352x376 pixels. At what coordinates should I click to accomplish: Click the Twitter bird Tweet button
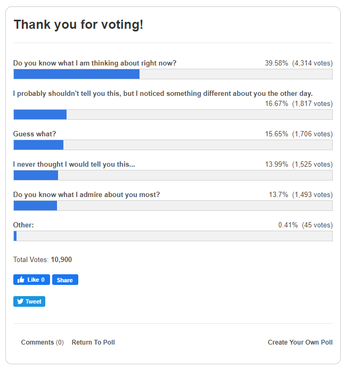tap(29, 301)
